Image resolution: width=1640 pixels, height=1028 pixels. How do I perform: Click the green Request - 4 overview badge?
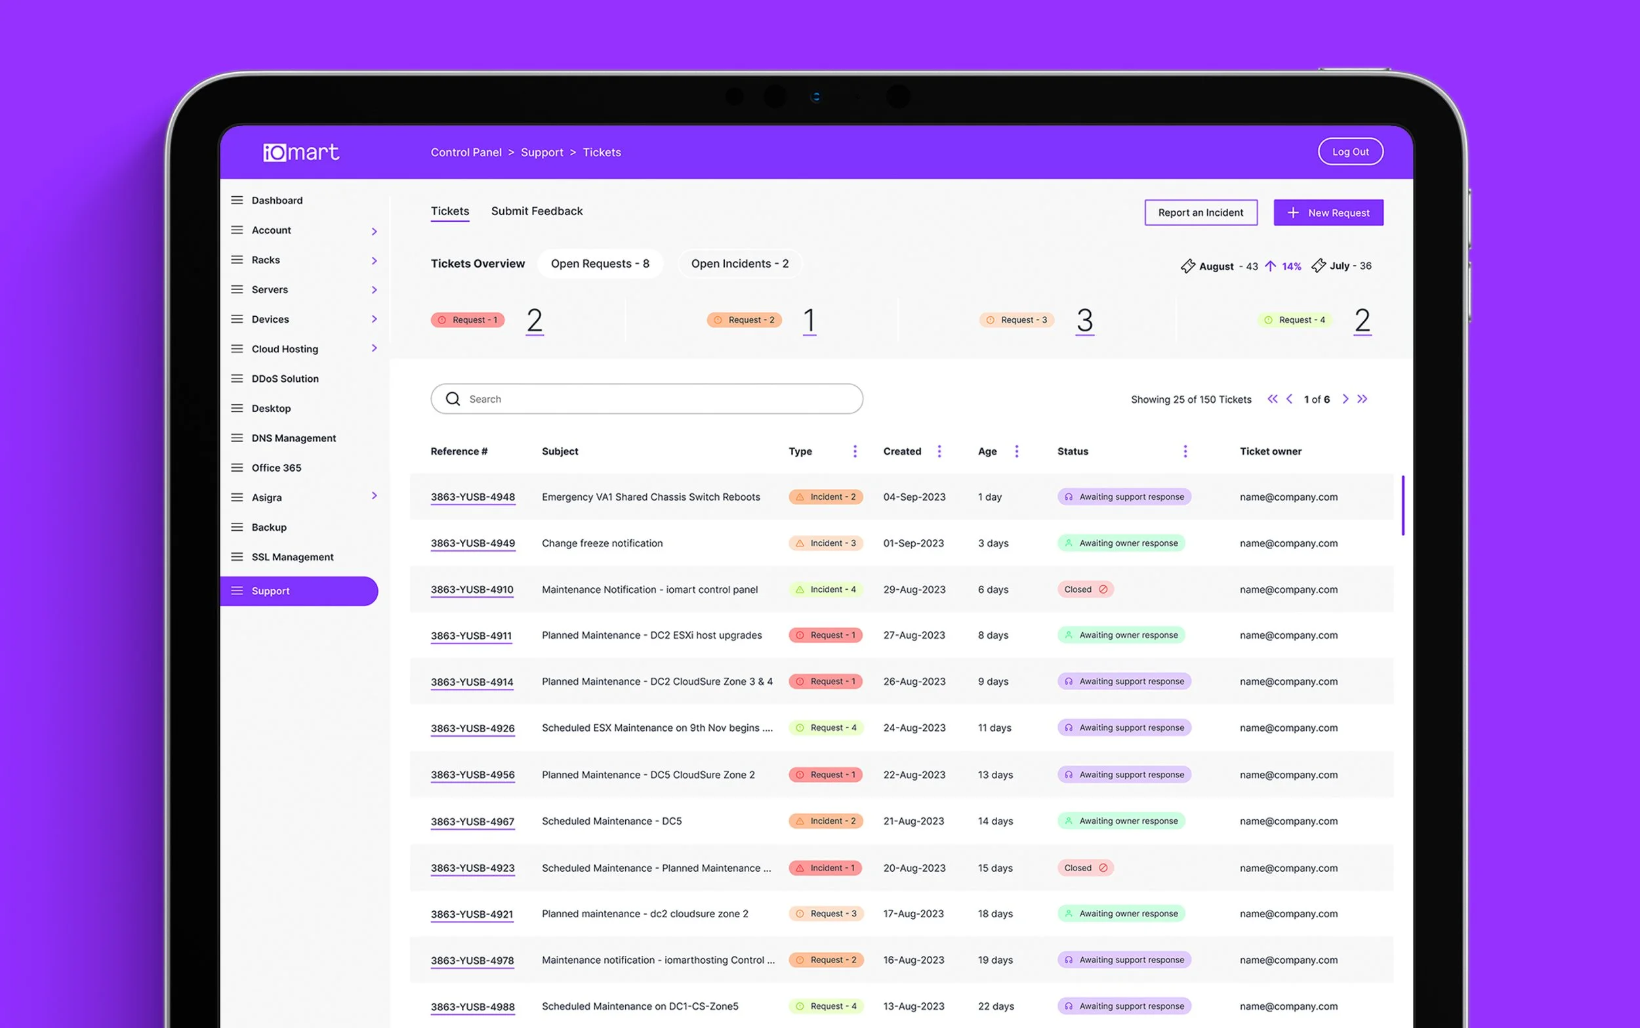[x=1296, y=319]
